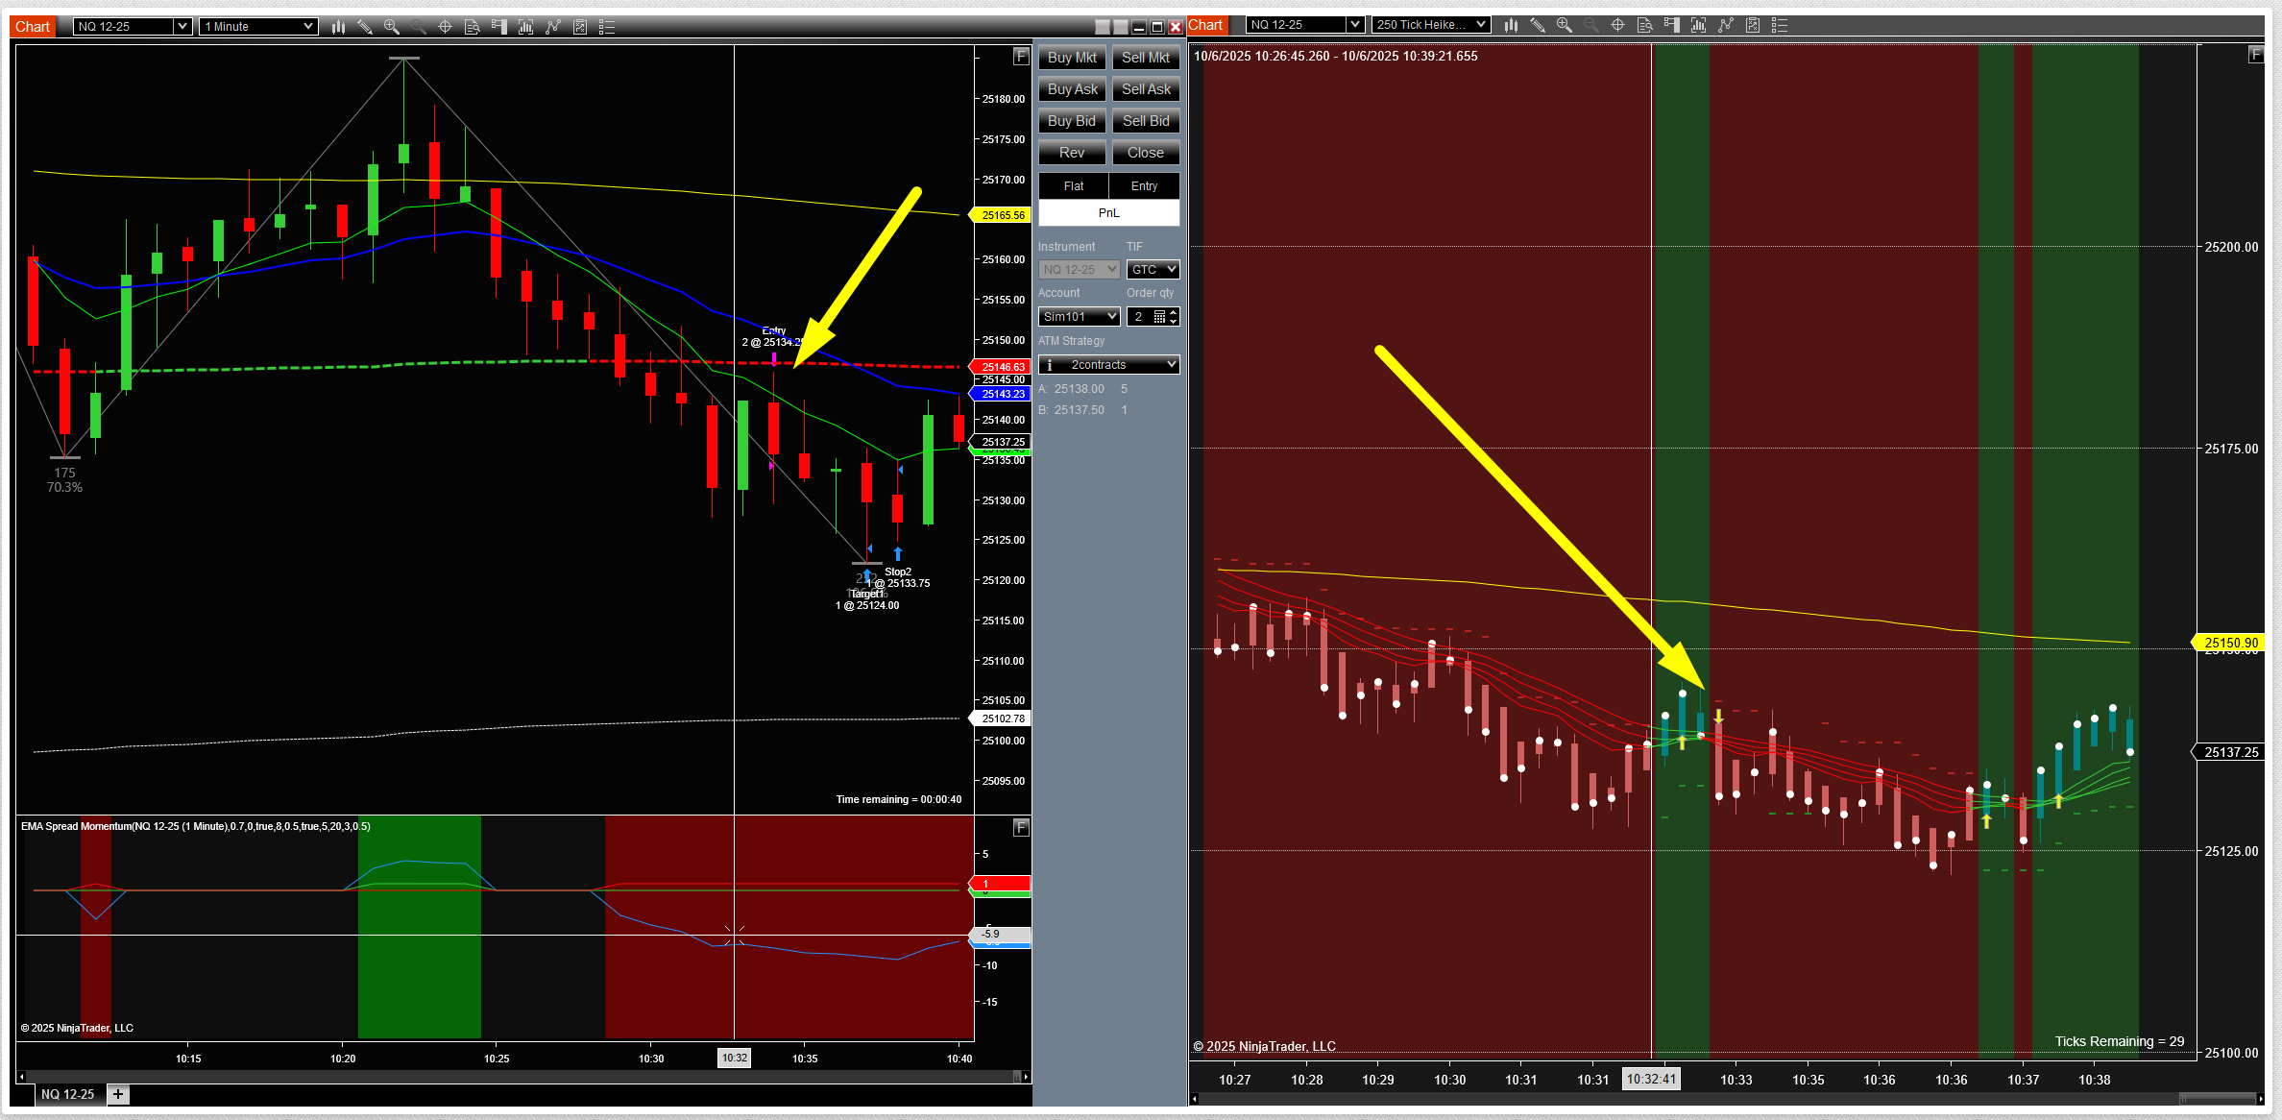Image resolution: width=2282 pixels, height=1120 pixels.
Task: Click the Buy Mkt button
Action: 1072,58
